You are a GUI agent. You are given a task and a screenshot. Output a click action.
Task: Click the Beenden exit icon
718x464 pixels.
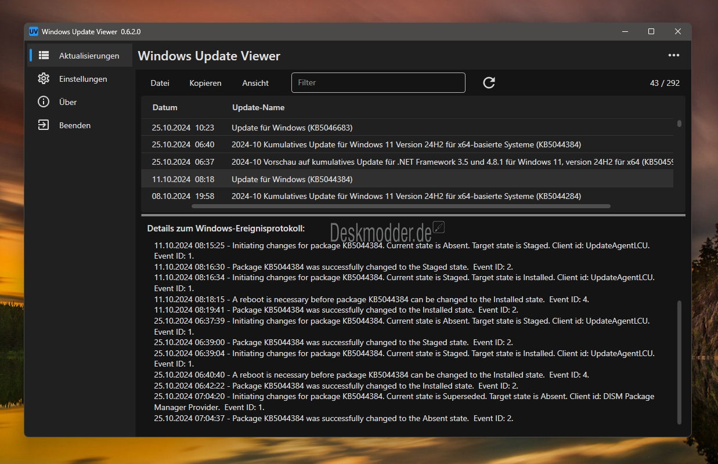point(44,125)
